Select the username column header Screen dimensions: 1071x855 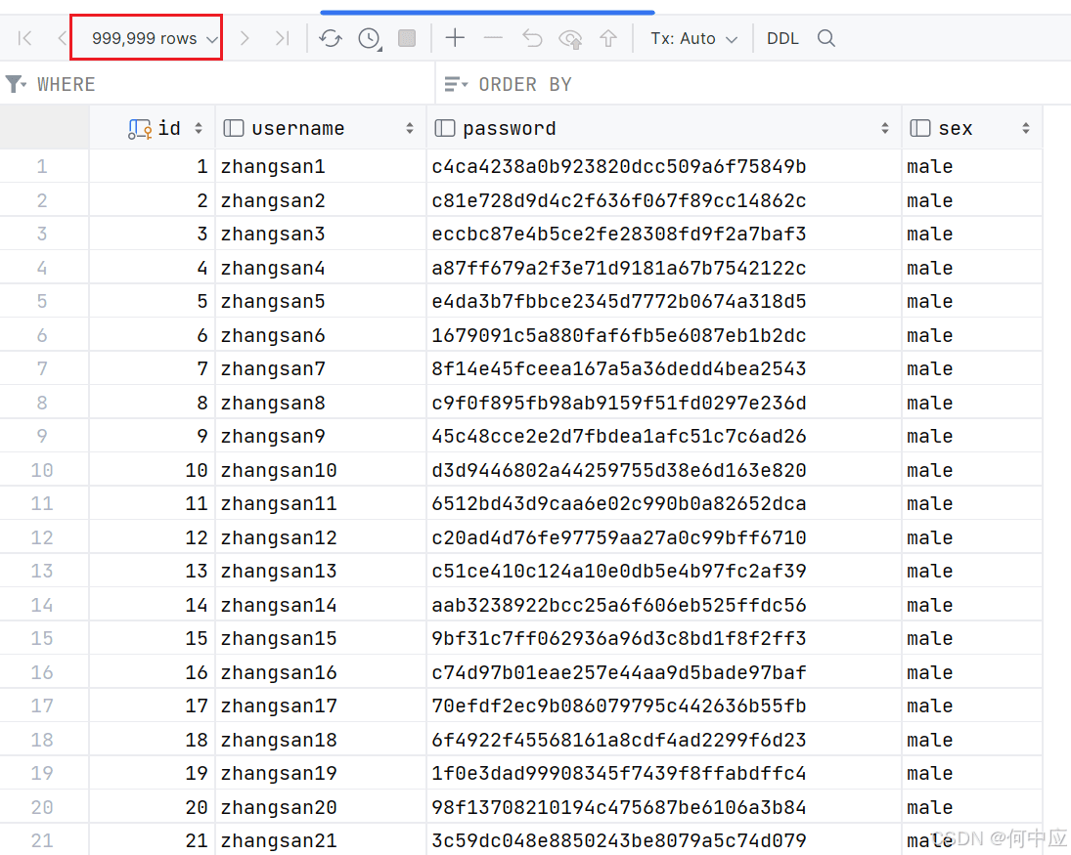[321, 128]
